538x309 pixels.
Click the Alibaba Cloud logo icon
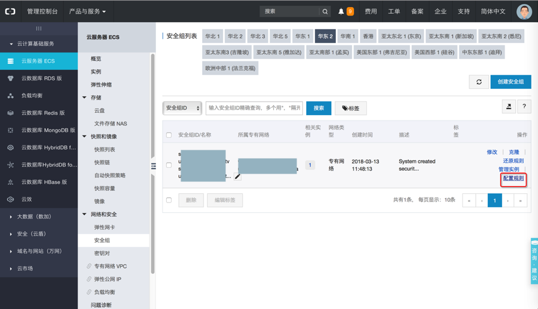click(10, 11)
